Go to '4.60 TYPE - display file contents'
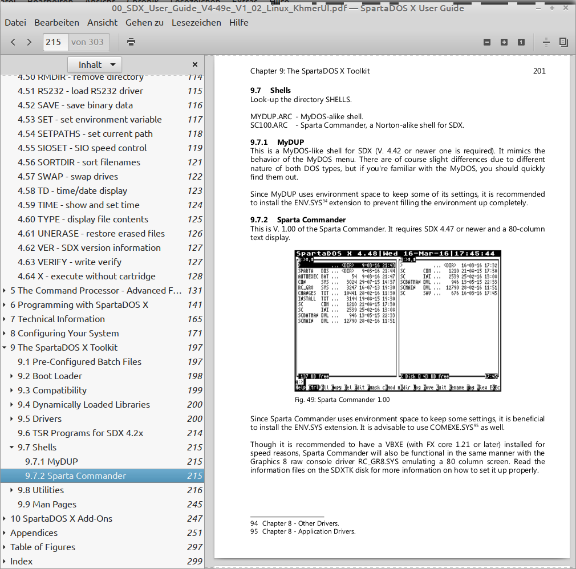The image size is (576, 569). [102, 220]
